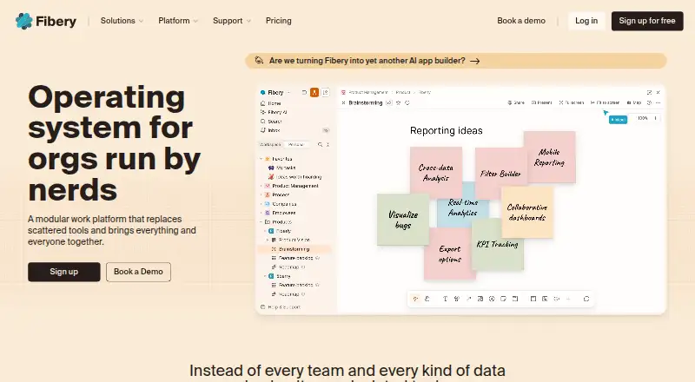Select the Brainstorming tree item
The image size is (695, 382).
[x=294, y=249]
